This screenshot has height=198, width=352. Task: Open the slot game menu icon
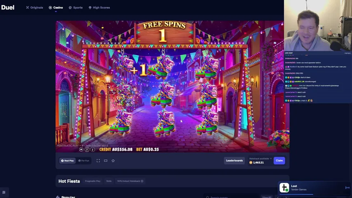click(x=87, y=149)
